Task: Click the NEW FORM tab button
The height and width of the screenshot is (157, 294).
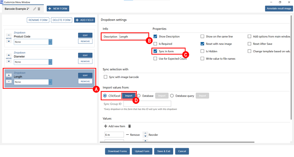Action: coord(58,8)
